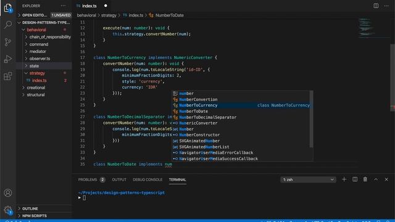The height and width of the screenshot is (222, 395).
Task: Choose 'NavigatorUserMediaSuccessCallback' suggestion
Action: coord(241,159)
